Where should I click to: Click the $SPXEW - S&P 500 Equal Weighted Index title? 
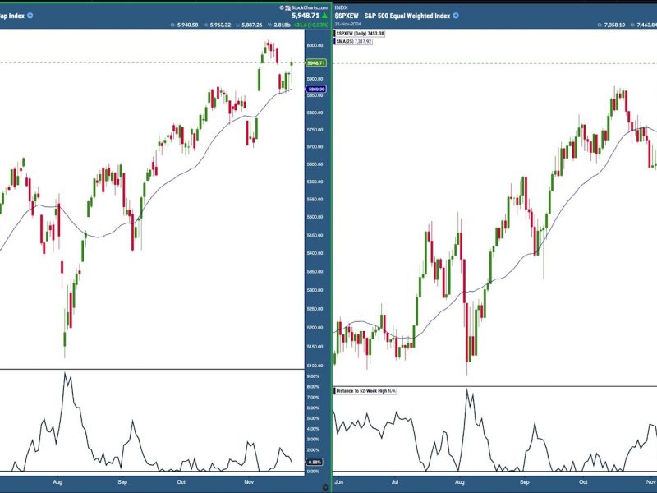pyautogui.click(x=393, y=16)
